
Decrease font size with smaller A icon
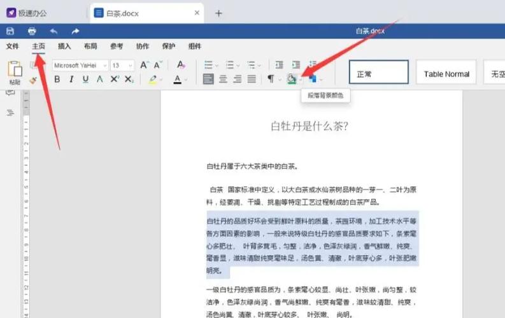(157, 66)
